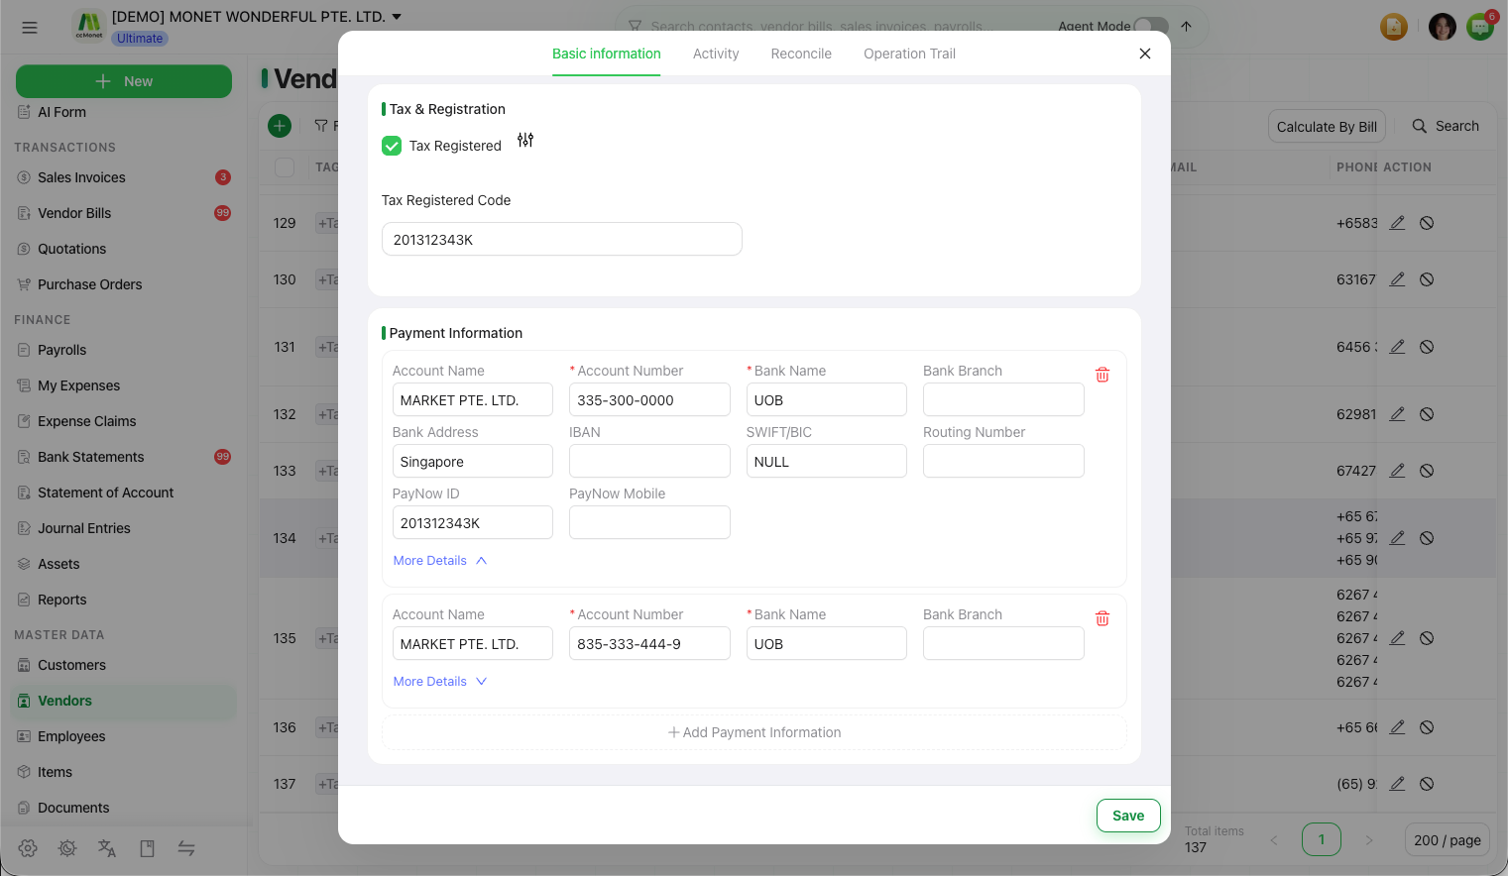Open the Reconcile tab
1508x876 pixels.
tap(801, 54)
